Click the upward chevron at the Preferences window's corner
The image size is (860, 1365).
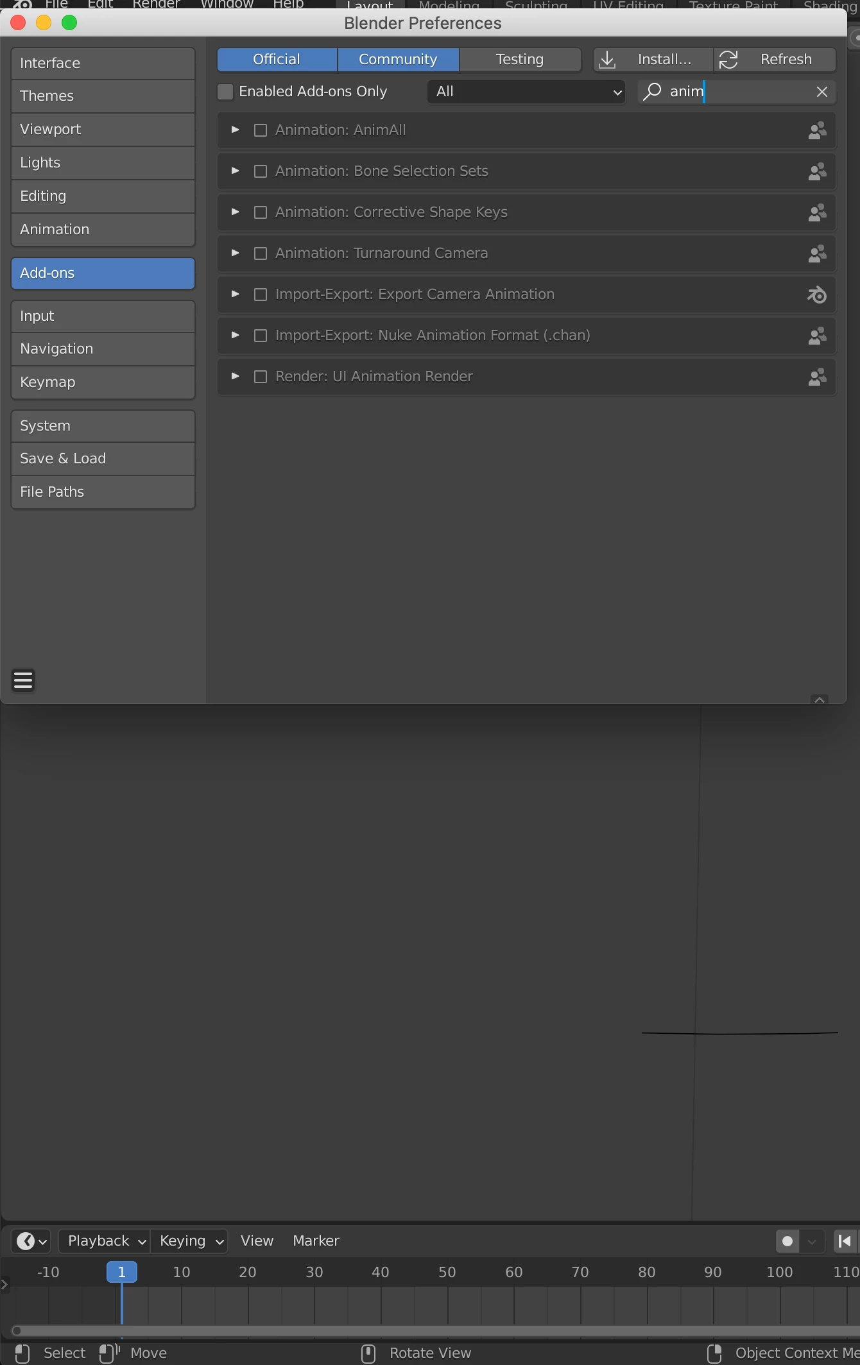[x=820, y=700]
